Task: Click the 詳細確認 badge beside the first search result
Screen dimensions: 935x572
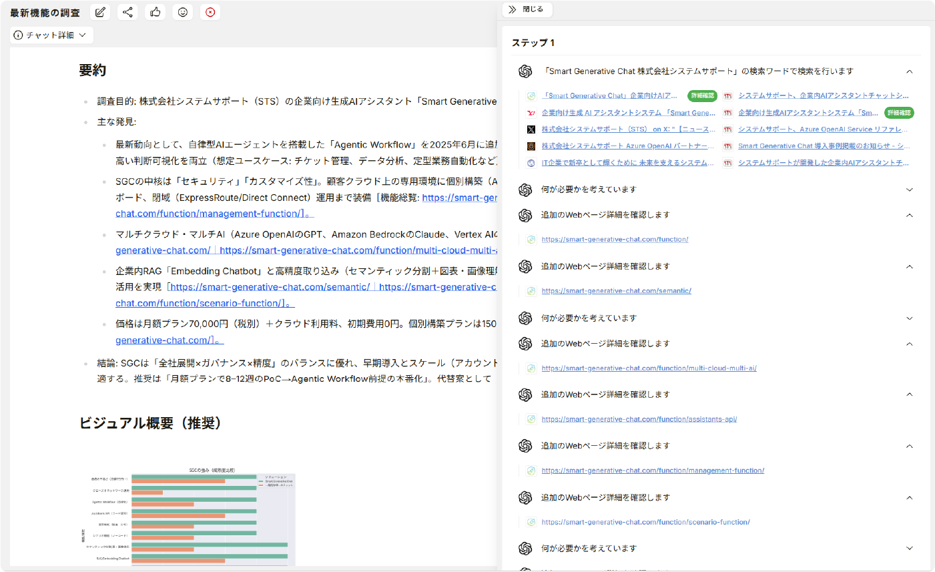Action: pos(702,95)
